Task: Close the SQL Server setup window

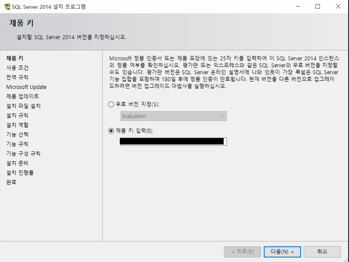Action: [338, 6]
